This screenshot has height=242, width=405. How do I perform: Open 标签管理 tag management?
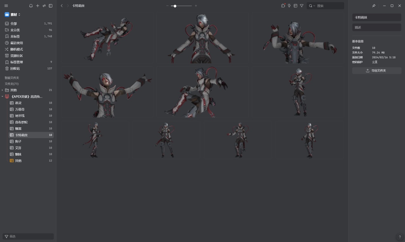pyautogui.click(x=28, y=62)
